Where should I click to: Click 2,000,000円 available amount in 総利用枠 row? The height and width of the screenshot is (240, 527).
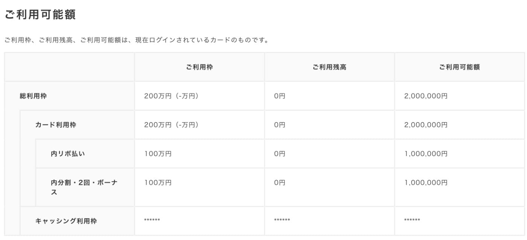[x=426, y=96]
